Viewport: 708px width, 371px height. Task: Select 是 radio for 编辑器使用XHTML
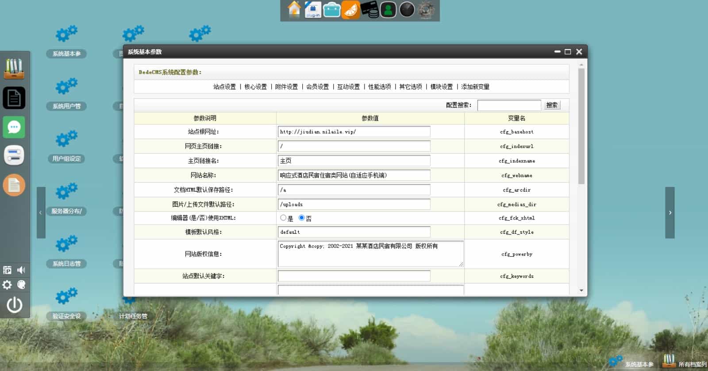283,218
